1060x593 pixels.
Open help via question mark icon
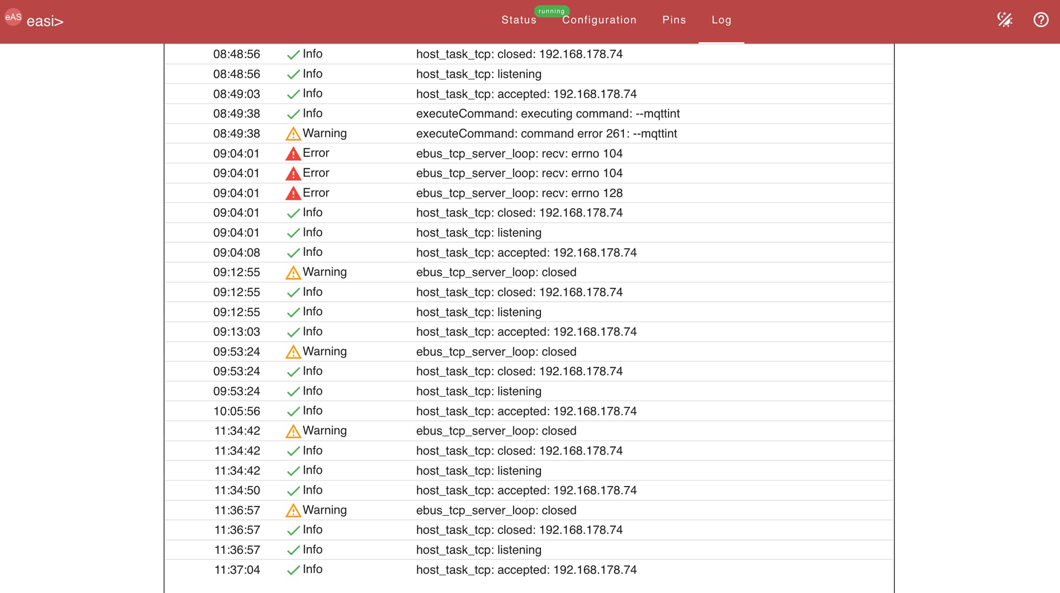point(1041,20)
